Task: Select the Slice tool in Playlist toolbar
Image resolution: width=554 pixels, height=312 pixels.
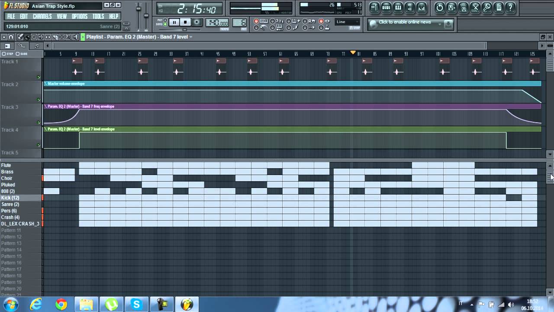Action: point(55,37)
